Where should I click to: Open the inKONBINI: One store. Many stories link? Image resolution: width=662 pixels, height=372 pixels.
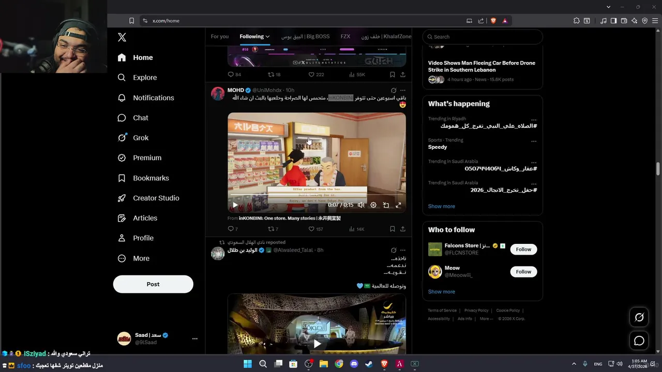290,218
